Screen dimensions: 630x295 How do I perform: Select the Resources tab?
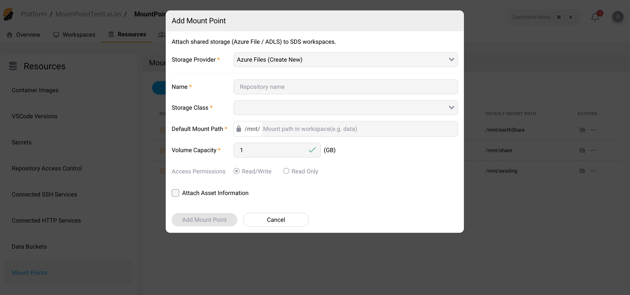(127, 34)
